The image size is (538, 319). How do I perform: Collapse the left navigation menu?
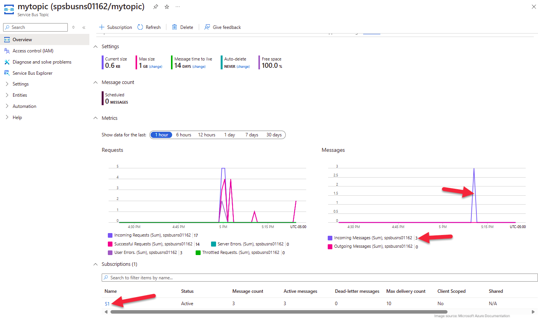84,27
